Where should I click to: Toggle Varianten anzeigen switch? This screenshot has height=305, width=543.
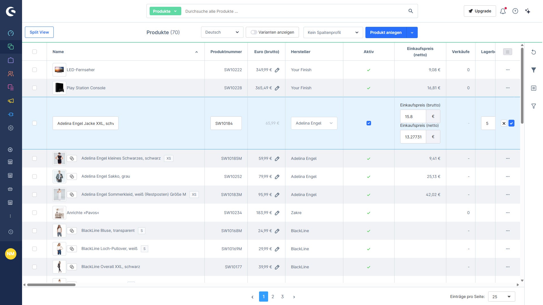tap(254, 32)
